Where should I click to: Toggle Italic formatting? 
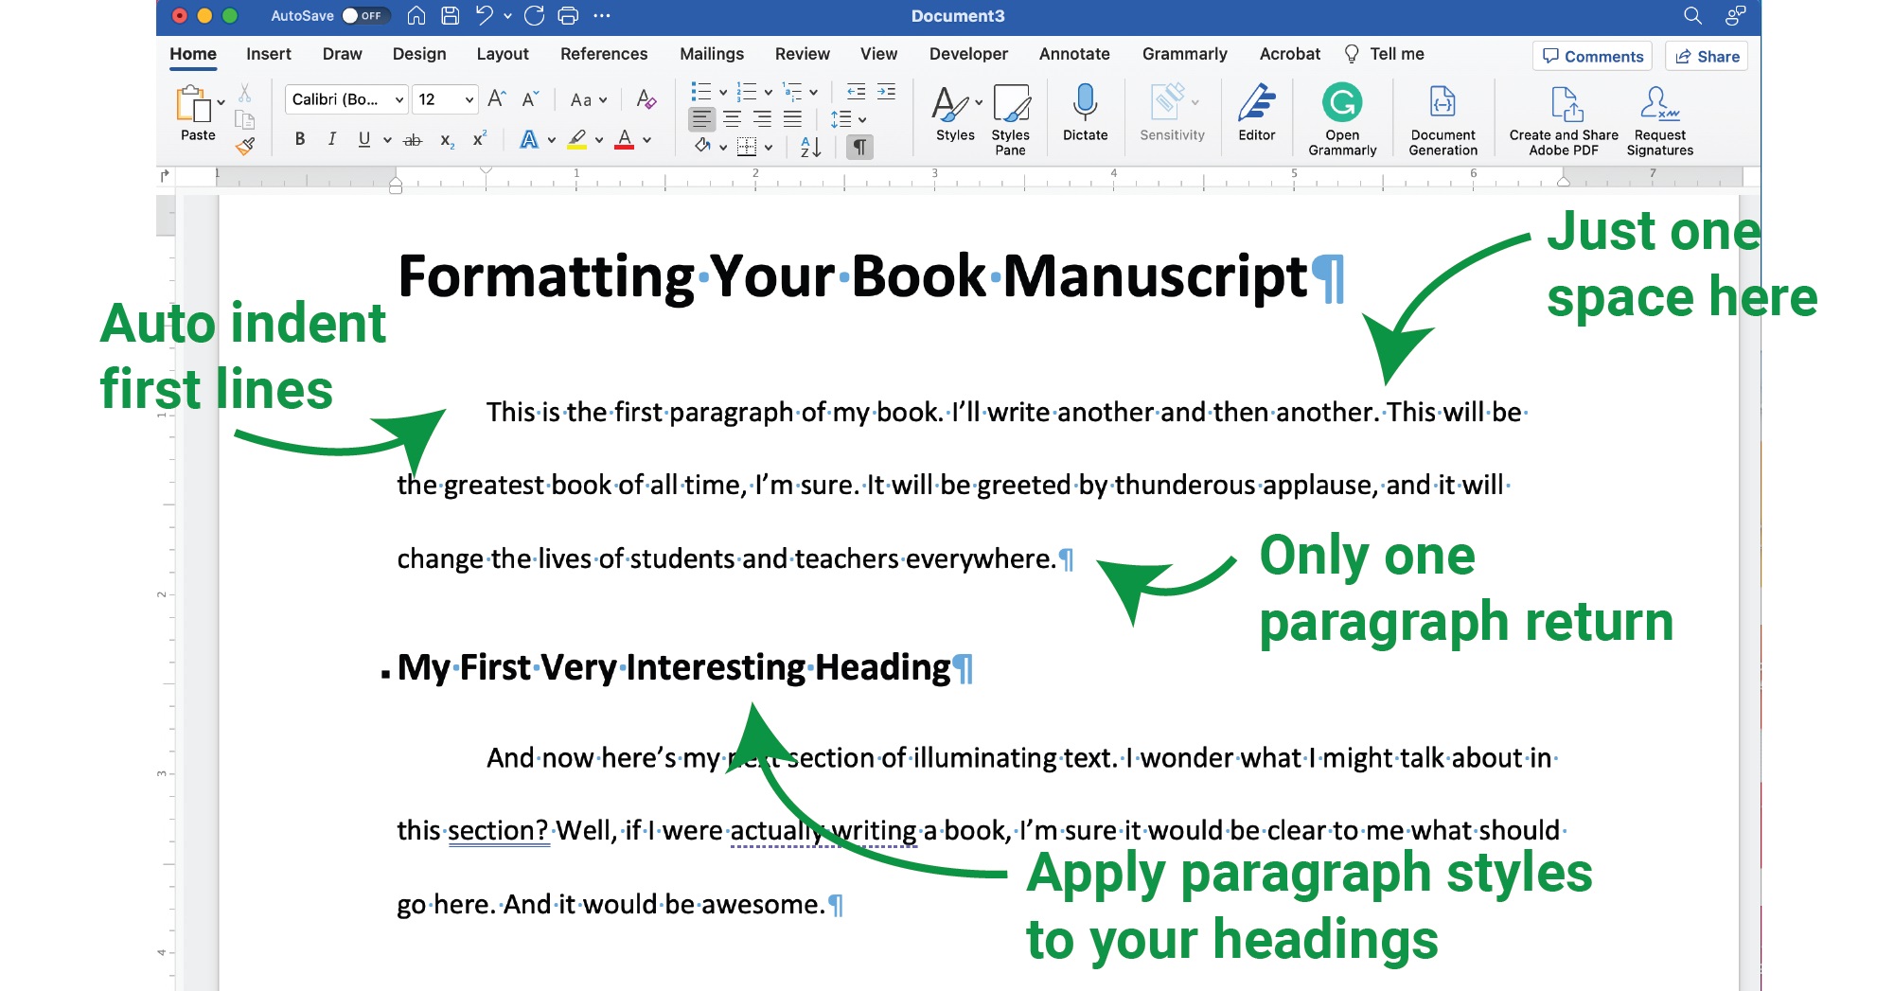tap(332, 140)
